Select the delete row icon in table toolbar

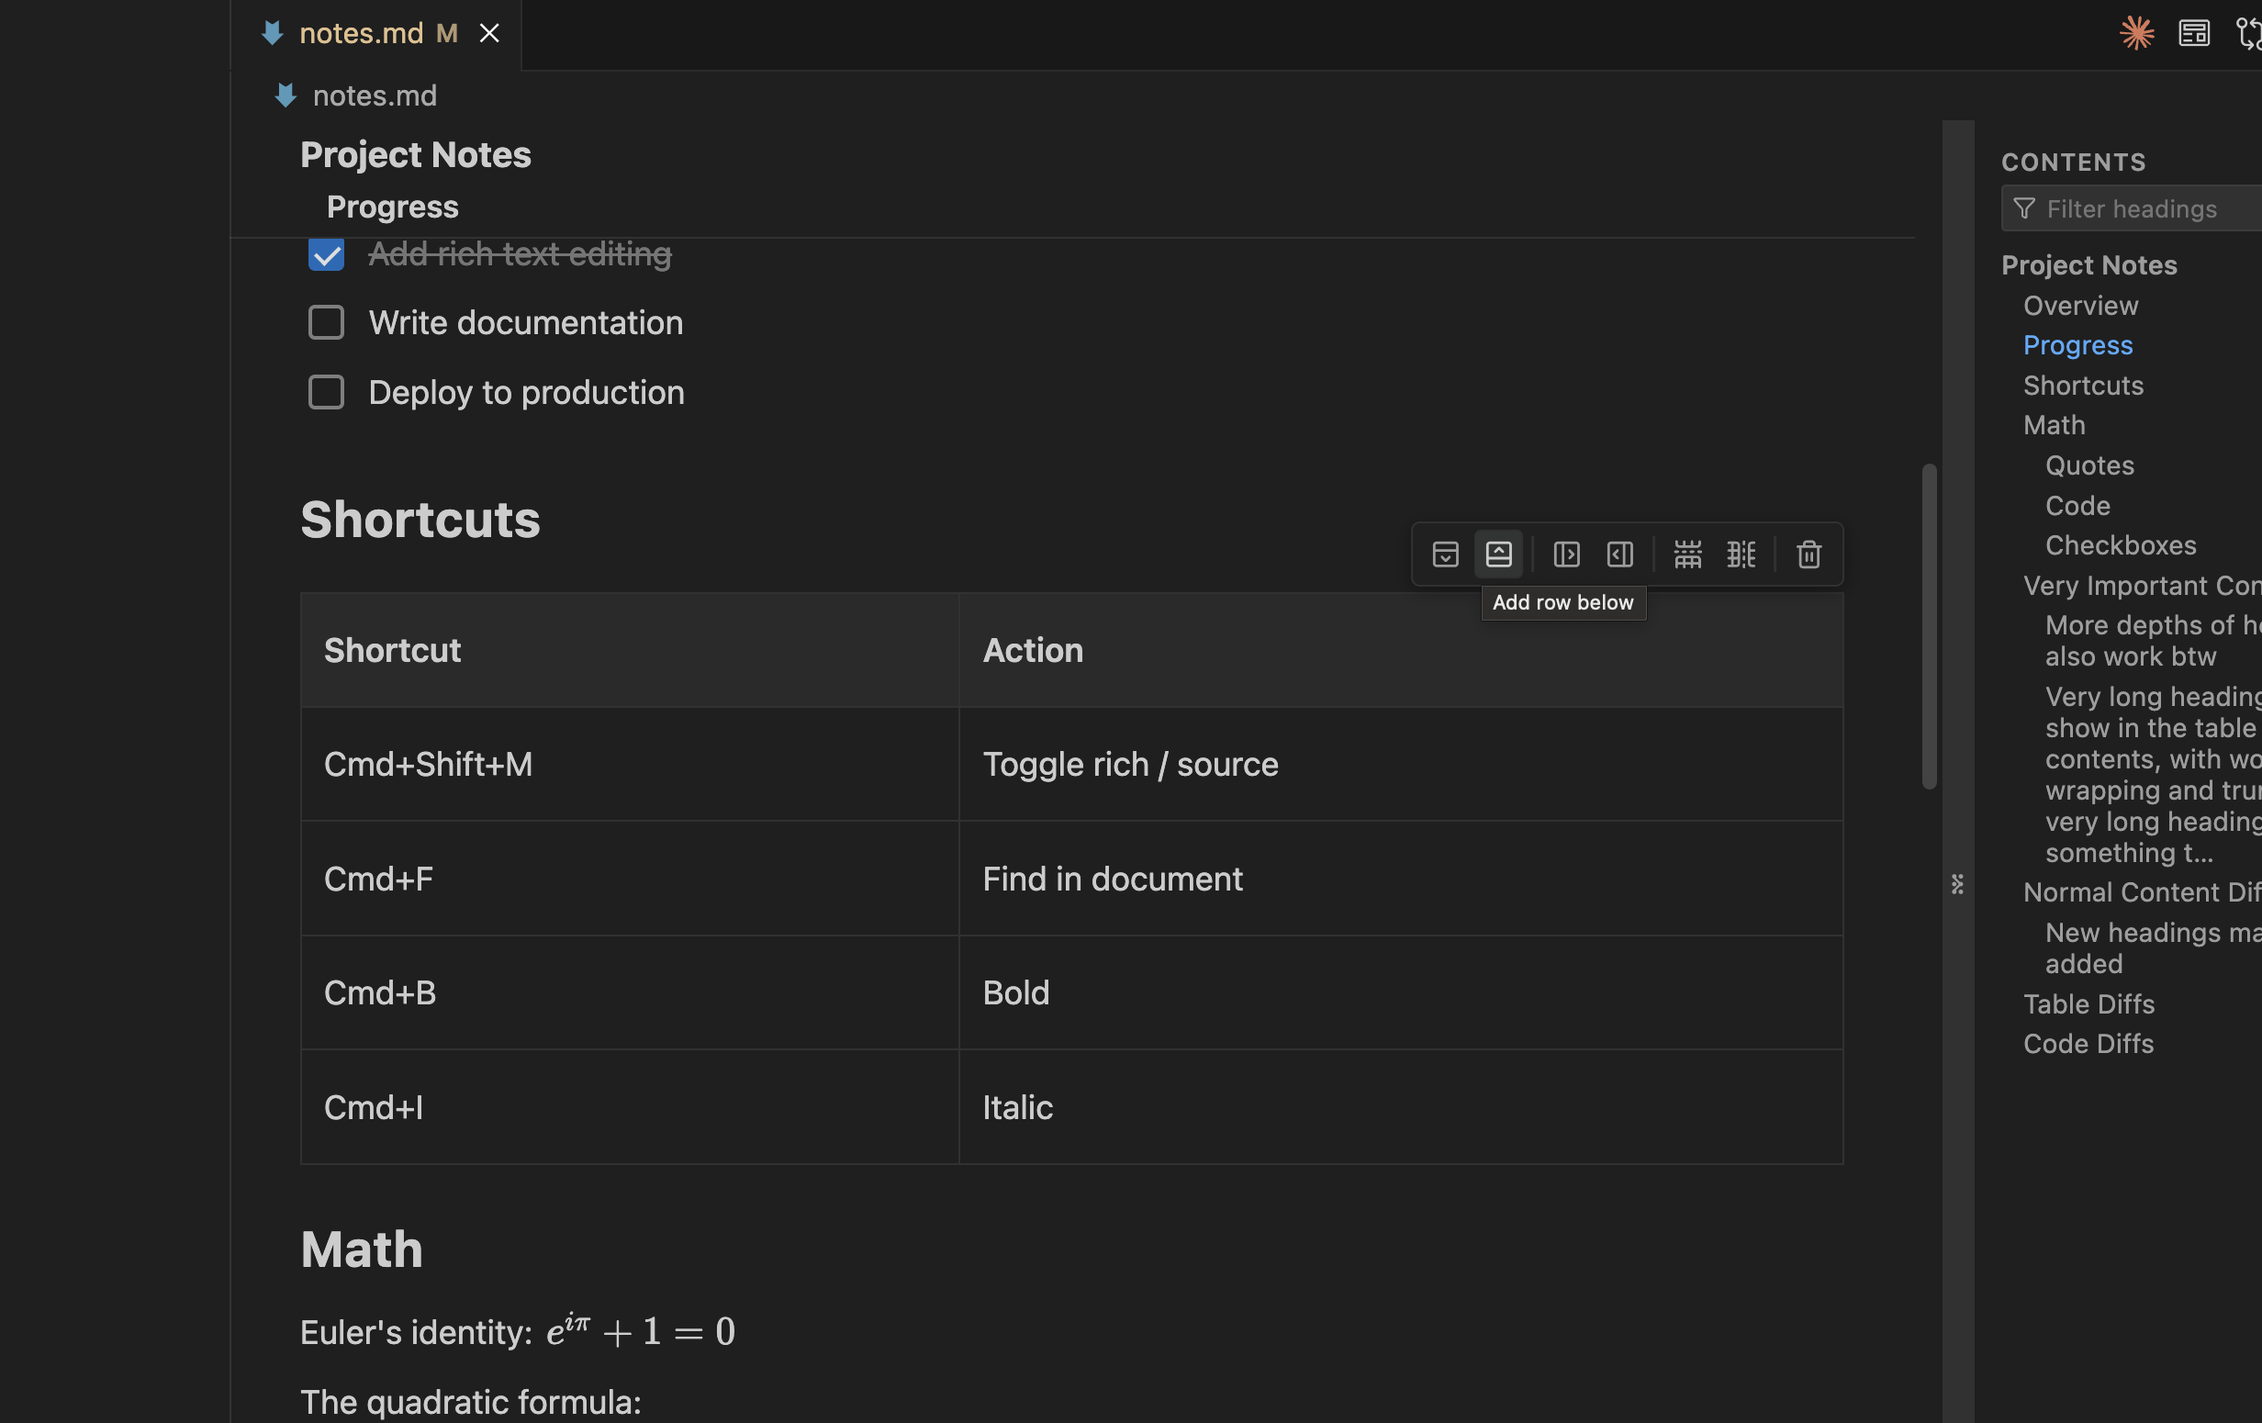click(x=1687, y=555)
